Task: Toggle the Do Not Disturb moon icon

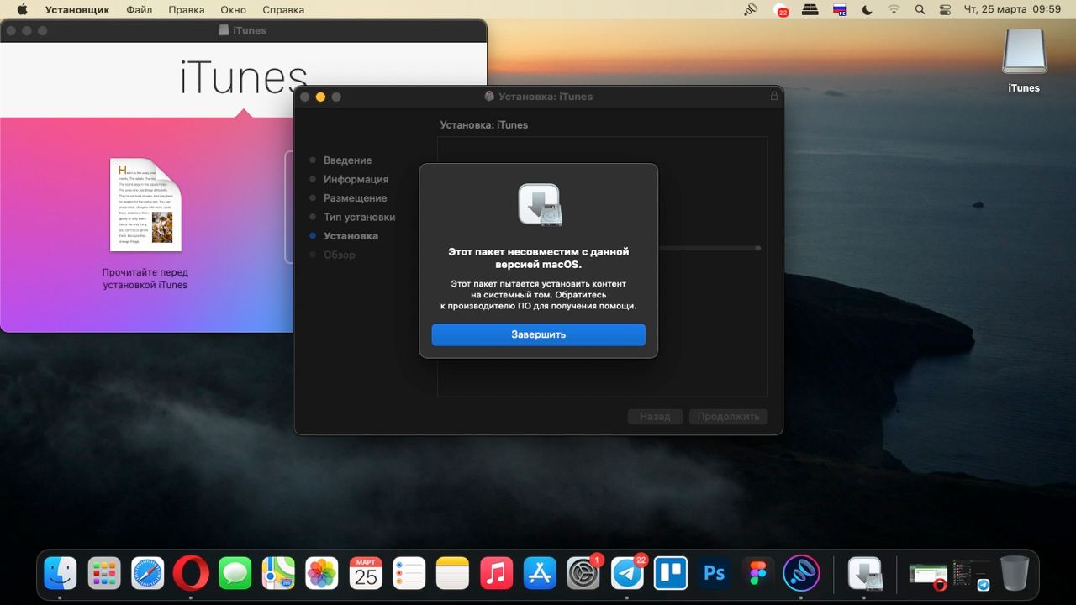Action: pos(867,10)
